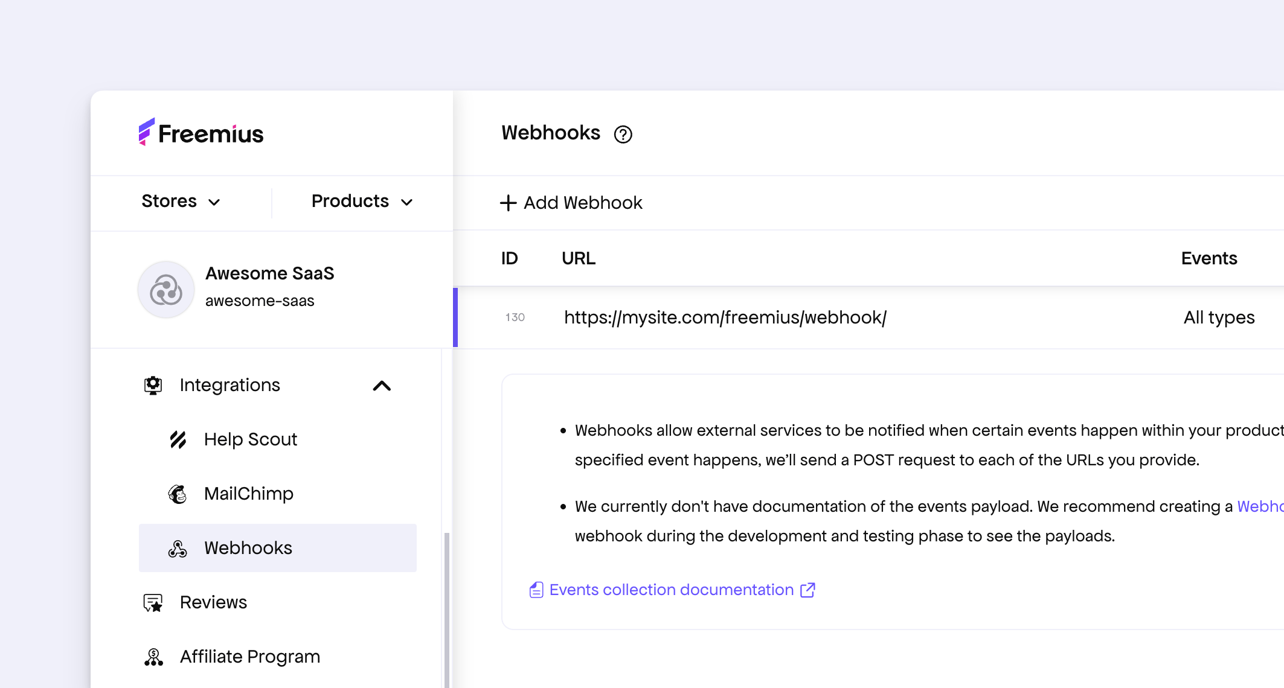Open the Webhooks help question-mark icon
Image resolution: width=1284 pixels, height=688 pixels.
tap(623, 134)
